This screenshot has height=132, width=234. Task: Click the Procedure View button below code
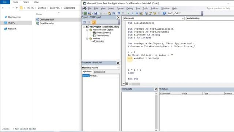pos(124,84)
